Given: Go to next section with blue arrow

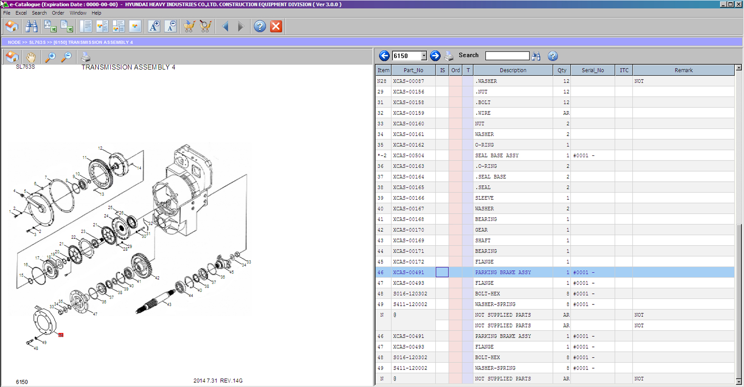Looking at the screenshot, I should [x=435, y=56].
